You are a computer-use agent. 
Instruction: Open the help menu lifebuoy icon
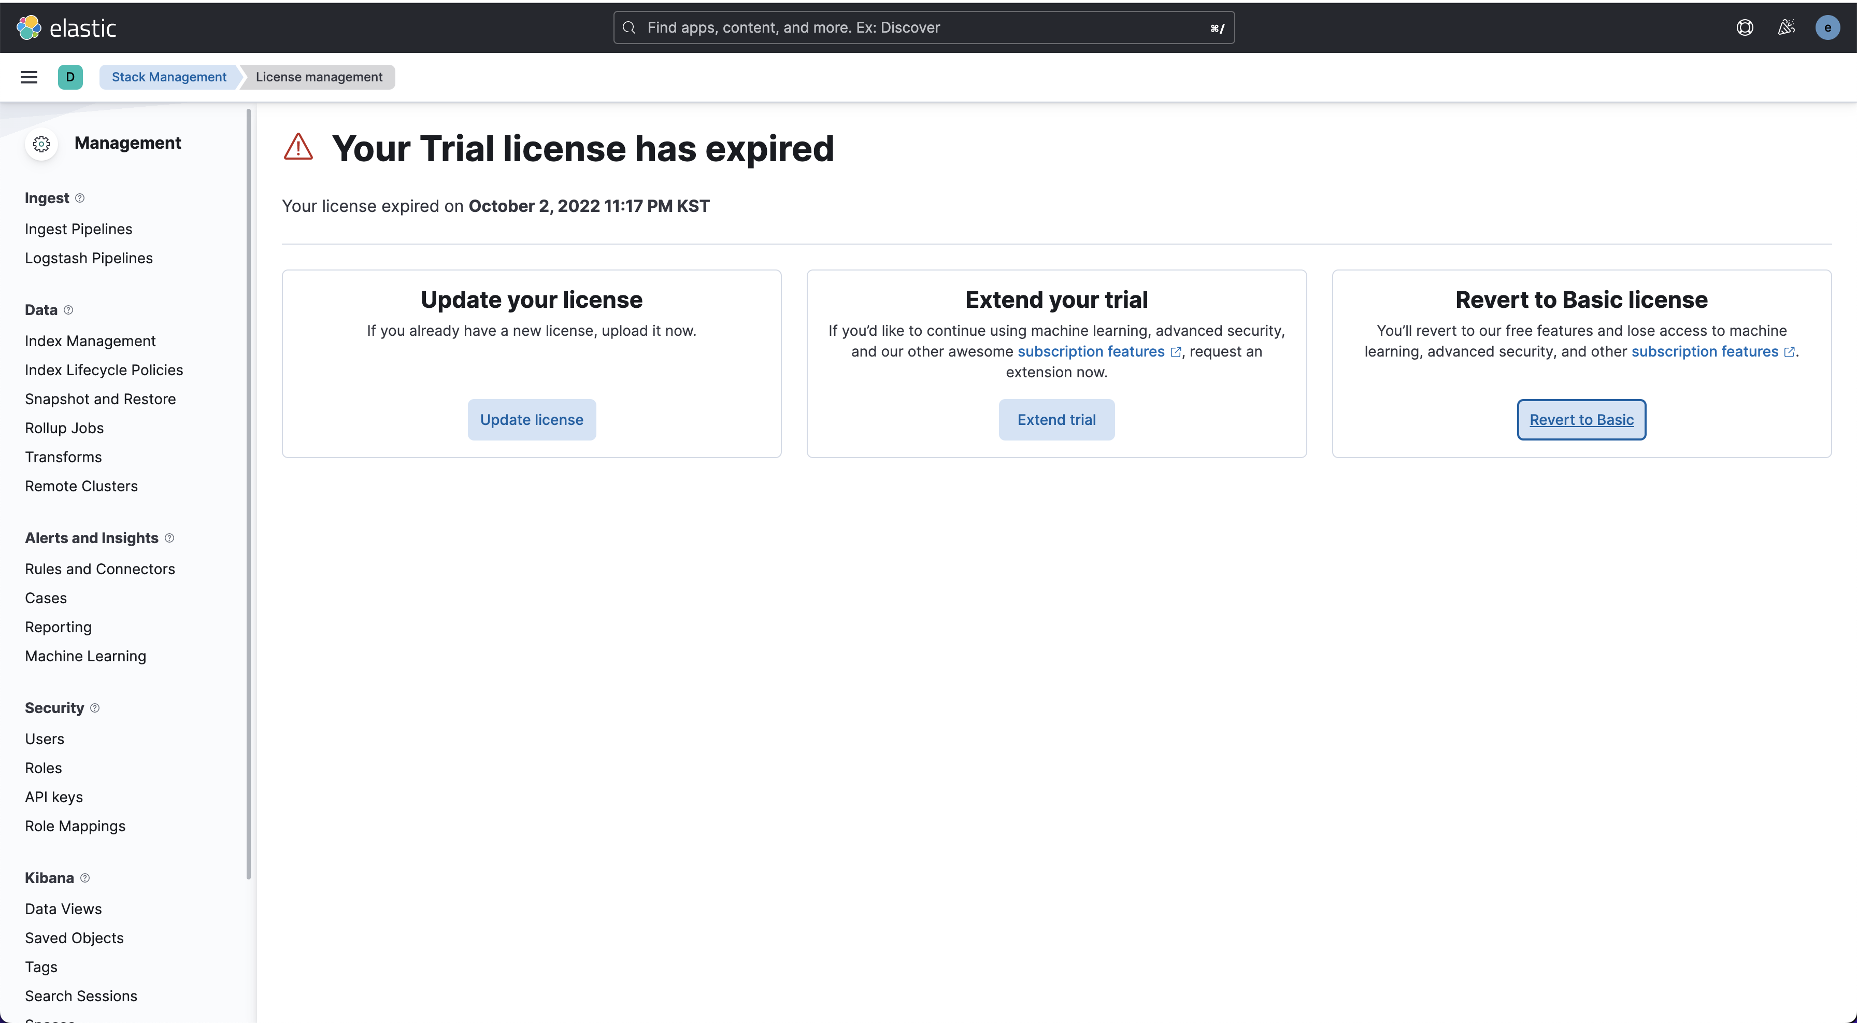tap(1745, 27)
